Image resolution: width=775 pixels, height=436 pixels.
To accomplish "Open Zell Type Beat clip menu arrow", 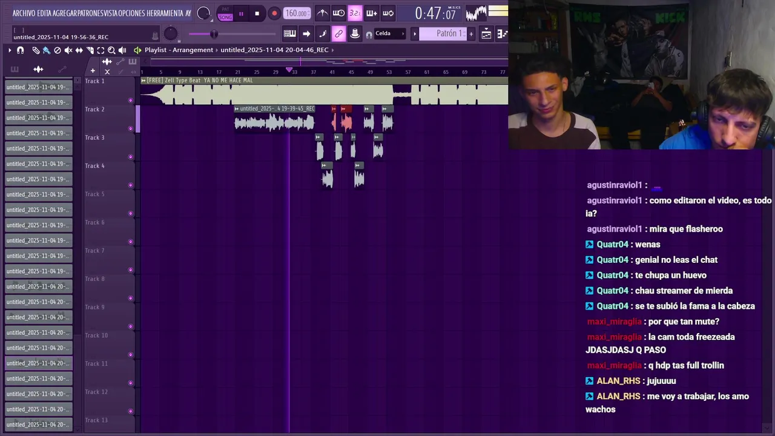I will (143, 81).
